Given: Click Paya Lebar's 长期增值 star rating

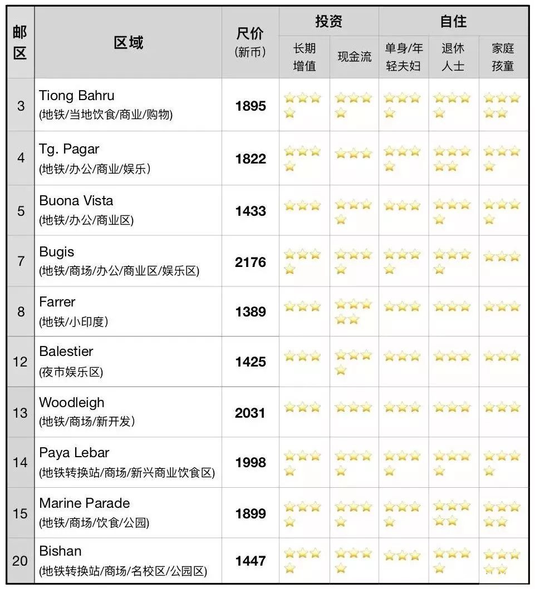Looking at the screenshot, I should (x=302, y=463).
